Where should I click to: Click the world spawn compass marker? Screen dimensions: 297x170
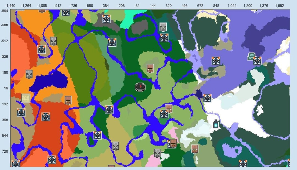(x=140, y=87)
